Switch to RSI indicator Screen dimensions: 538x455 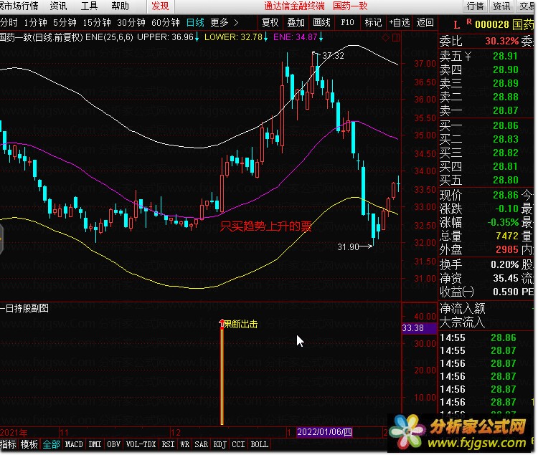pos(168,444)
